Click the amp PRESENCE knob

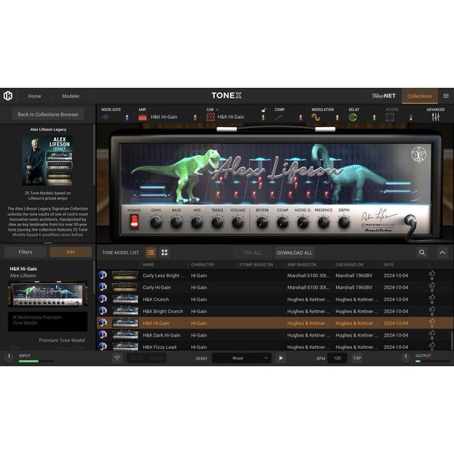[x=323, y=222]
